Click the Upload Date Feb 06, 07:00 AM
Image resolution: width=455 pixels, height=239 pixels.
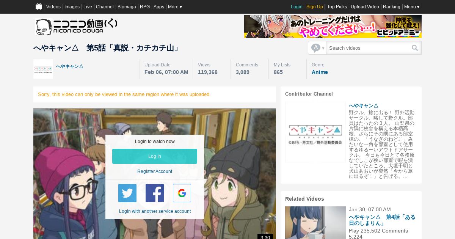[166, 72]
